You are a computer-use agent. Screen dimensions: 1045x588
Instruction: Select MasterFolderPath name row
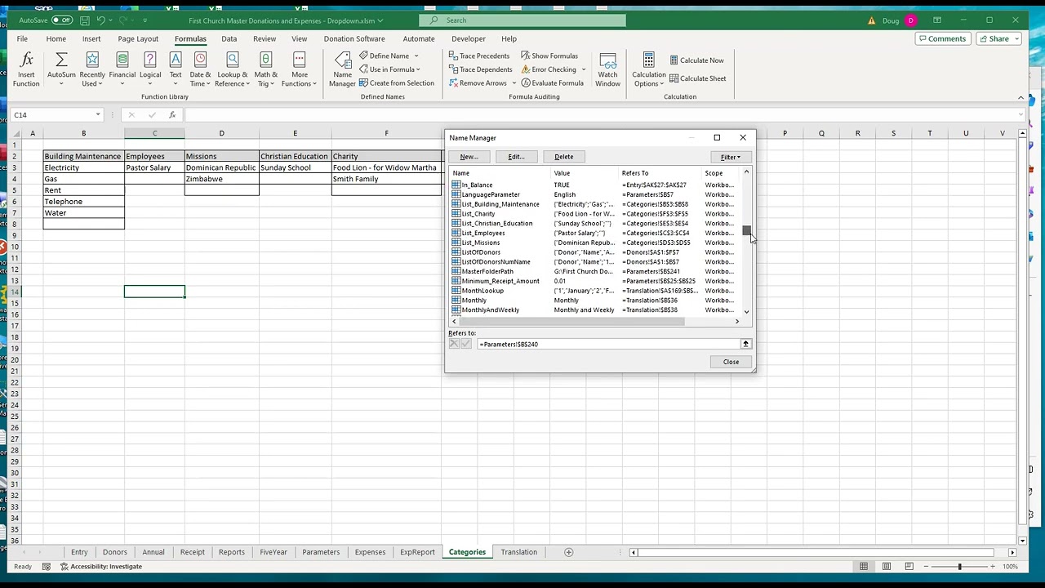click(x=595, y=271)
